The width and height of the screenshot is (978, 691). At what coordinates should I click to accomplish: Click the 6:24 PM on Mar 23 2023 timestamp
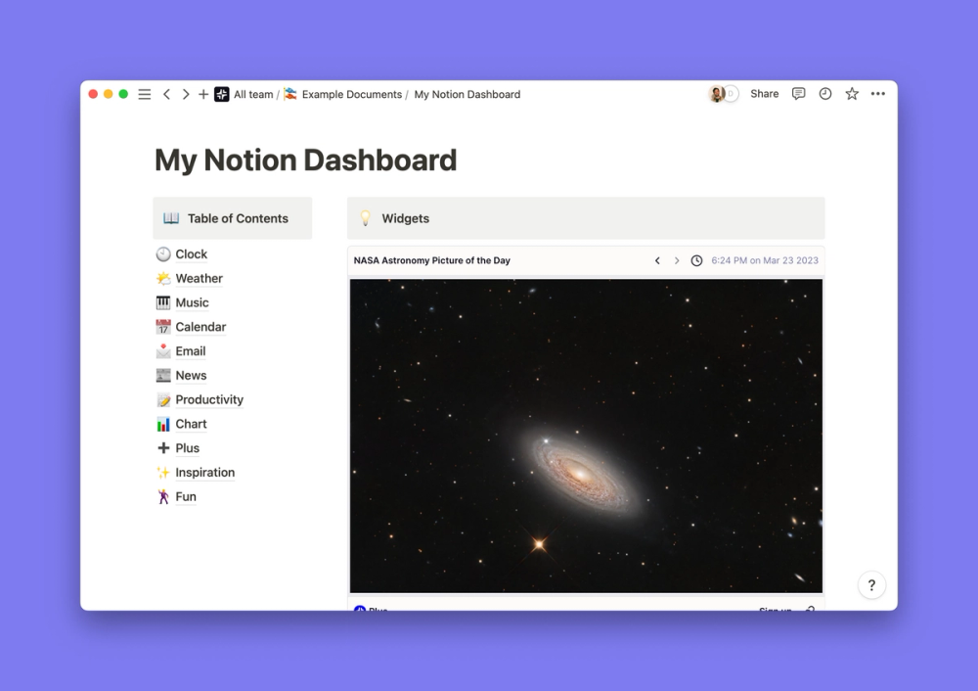[765, 260]
